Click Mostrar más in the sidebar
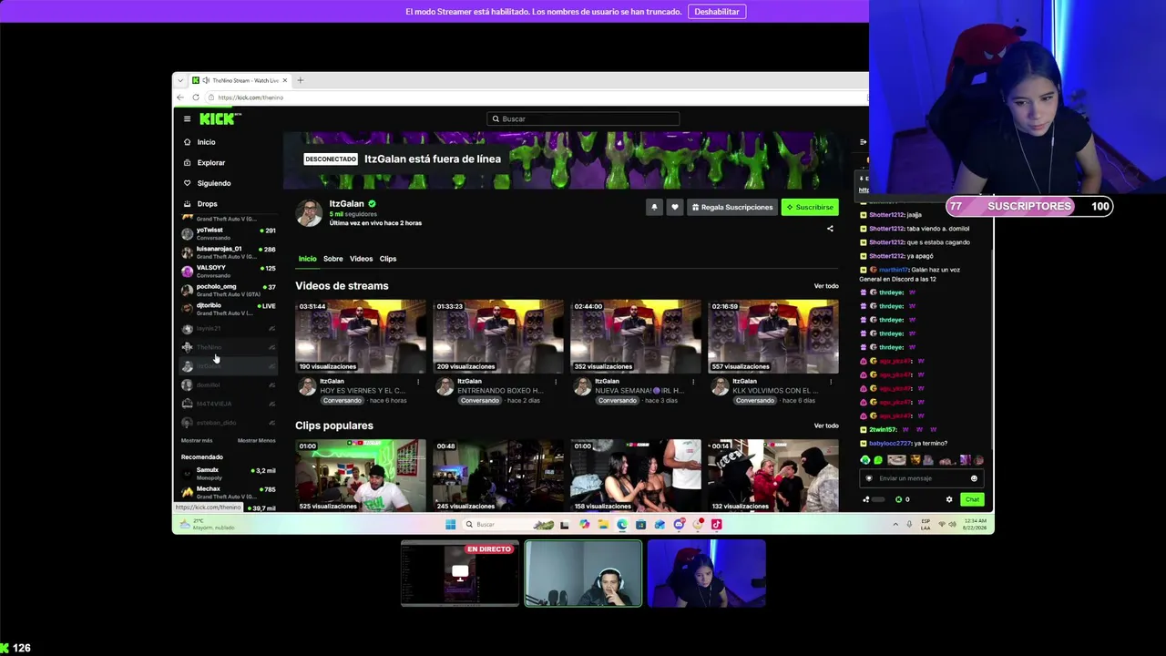 (197, 441)
